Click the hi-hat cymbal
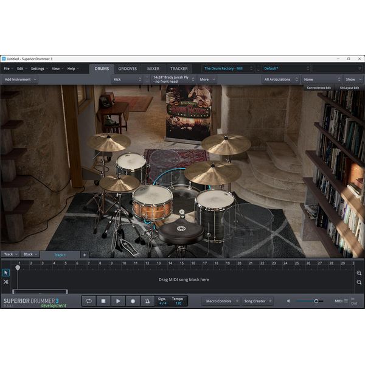This screenshot has height=365, width=365. pyautogui.click(x=119, y=182)
